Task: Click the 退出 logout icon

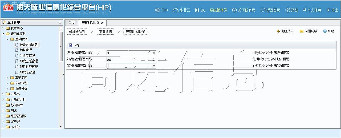Action: coord(328,10)
